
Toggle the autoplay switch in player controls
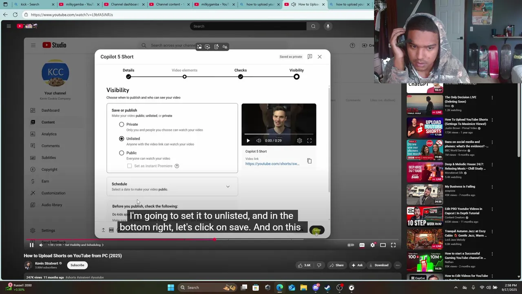pyautogui.click(x=351, y=245)
